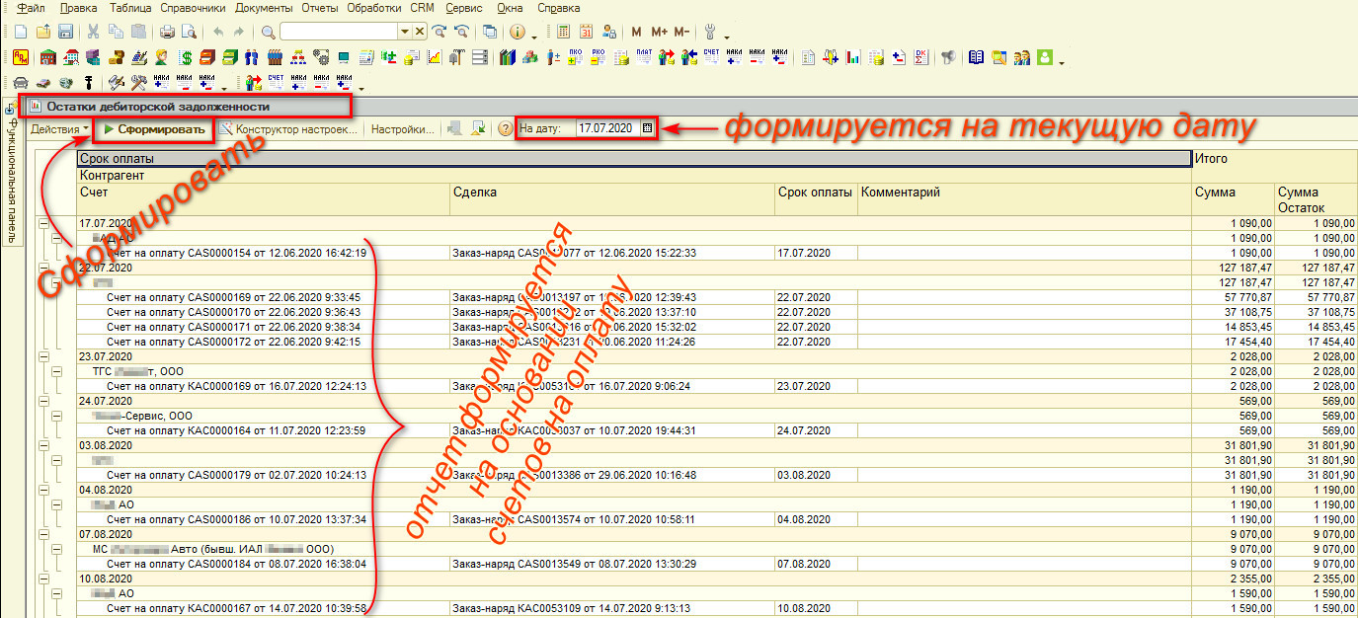Collapse the 22.07.2020 date group
The image size is (1358, 618).
point(43,268)
